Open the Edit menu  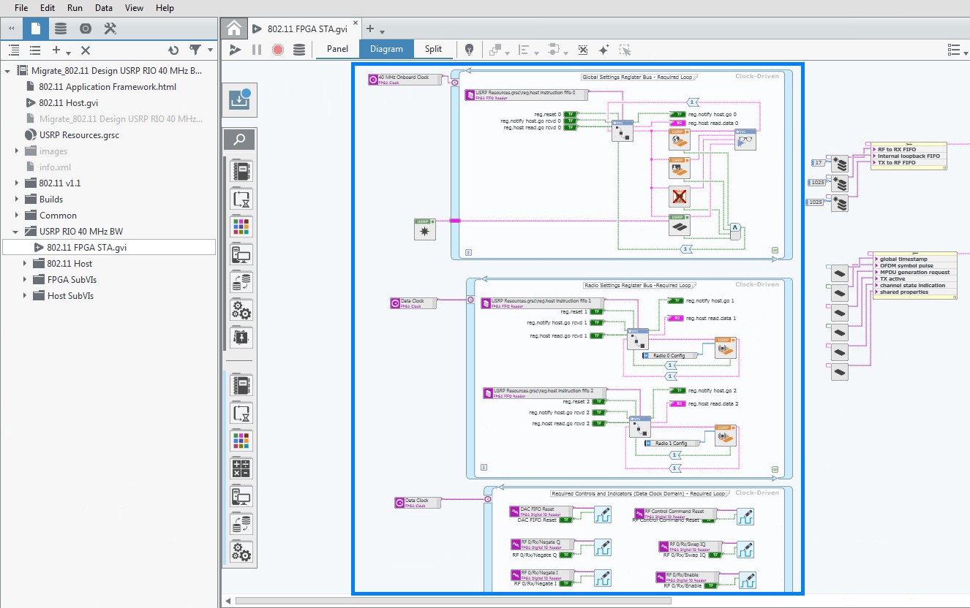(x=48, y=8)
